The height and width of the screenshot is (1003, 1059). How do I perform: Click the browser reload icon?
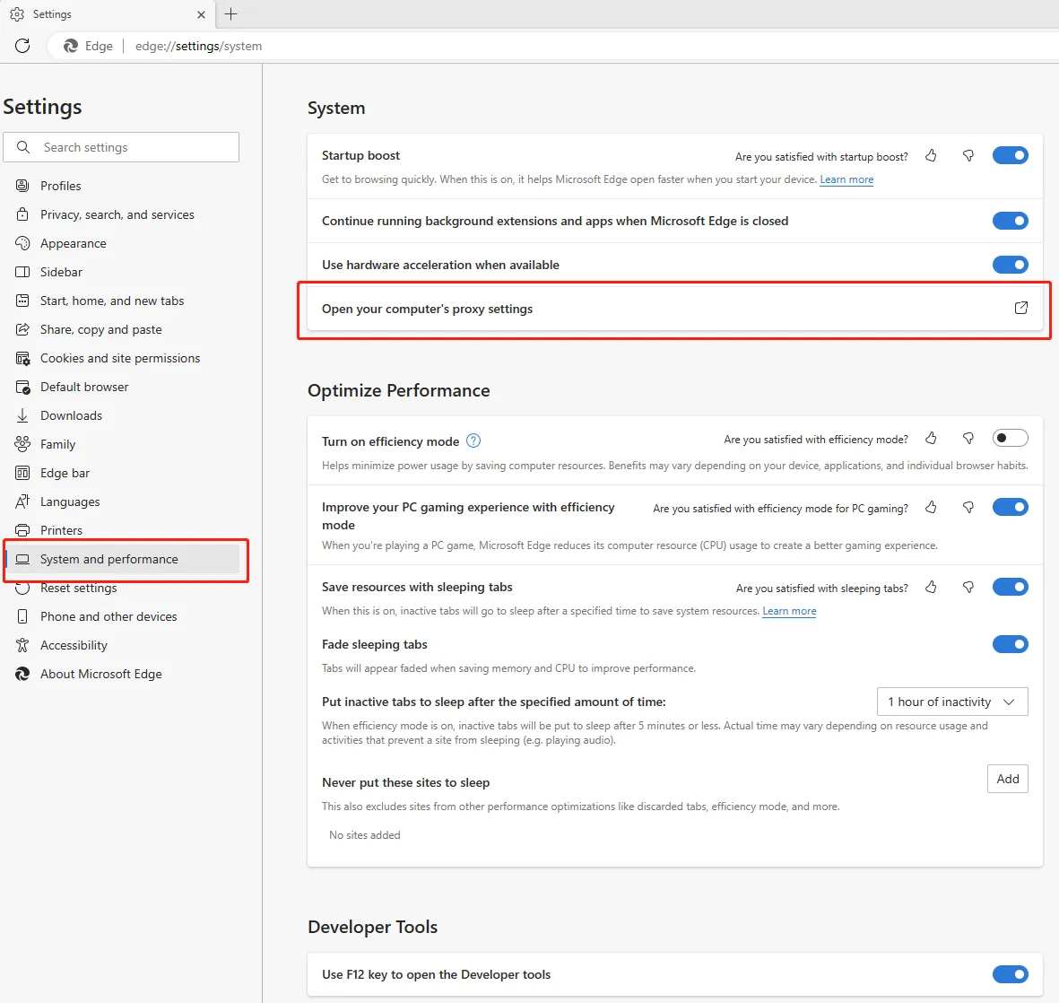pyautogui.click(x=22, y=46)
